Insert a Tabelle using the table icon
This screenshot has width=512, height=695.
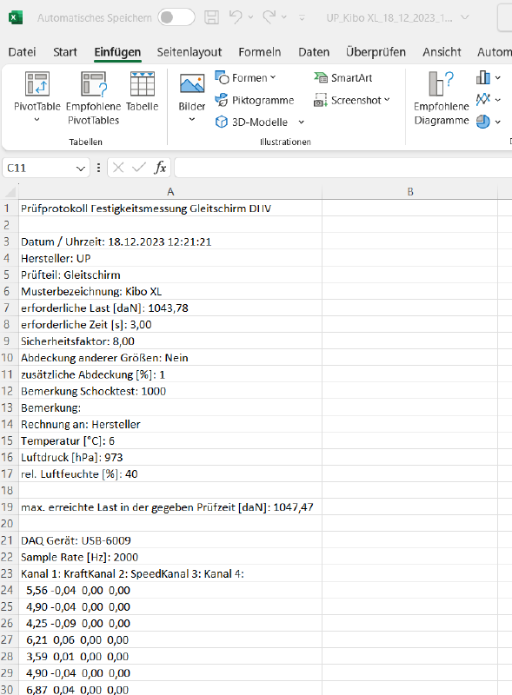pyautogui.click(x=142, y=83)
